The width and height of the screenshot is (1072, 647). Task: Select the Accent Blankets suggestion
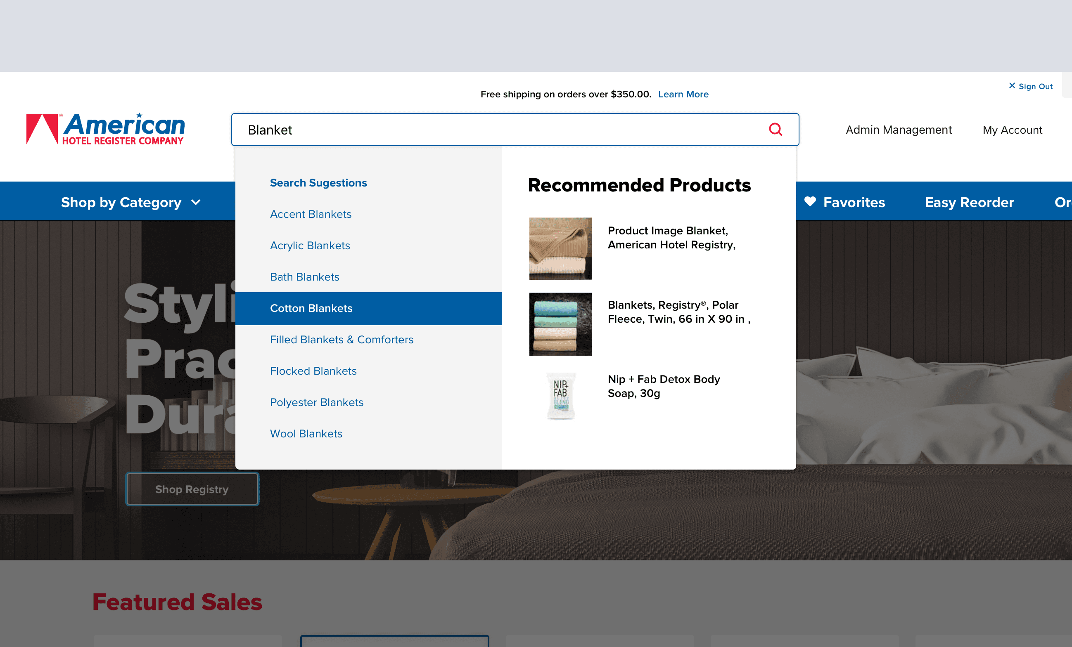pyautogui.click(x=311, y=214)
